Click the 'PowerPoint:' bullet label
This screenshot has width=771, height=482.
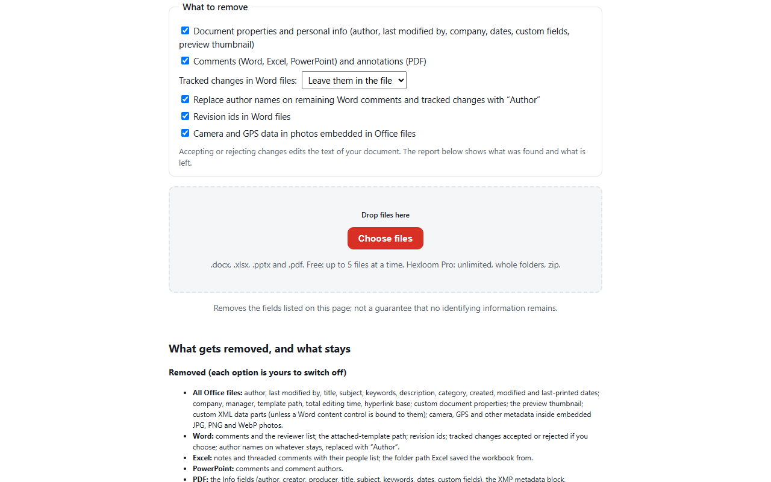(213, 469)
